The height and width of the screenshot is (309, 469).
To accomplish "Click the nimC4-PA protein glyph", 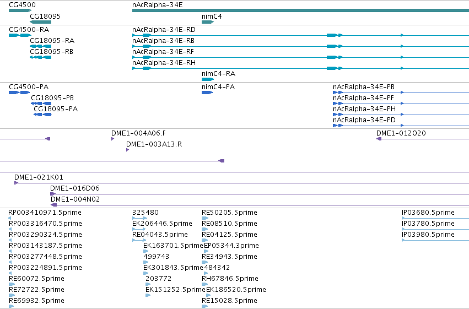I will [207, 93].
